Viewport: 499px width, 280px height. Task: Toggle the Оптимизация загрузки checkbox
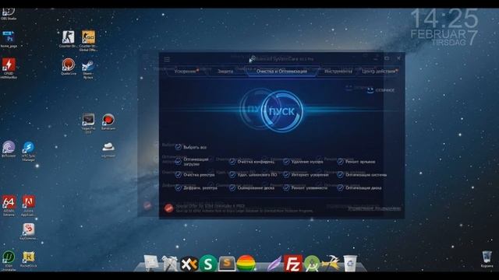click(179, 162)
